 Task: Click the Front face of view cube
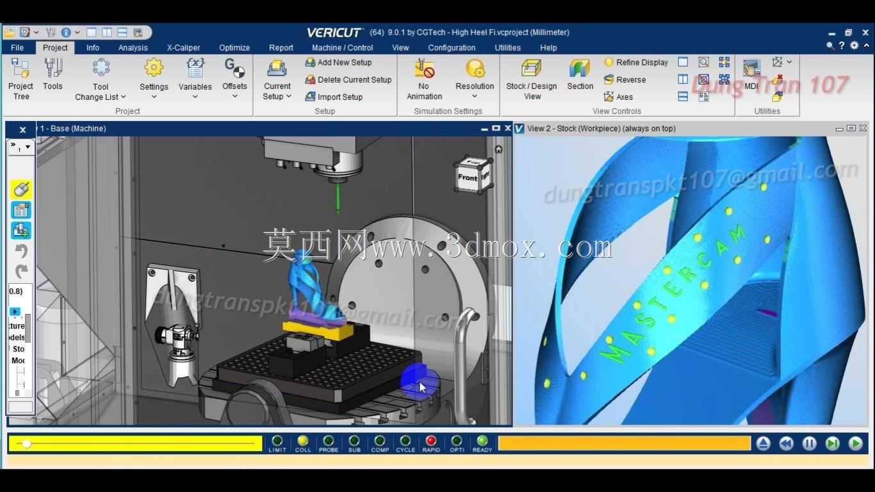(467, 177)
